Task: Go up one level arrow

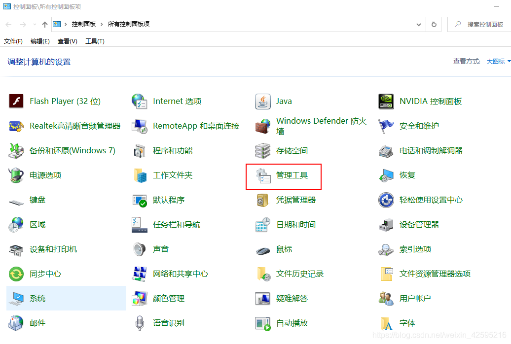Action: coord(45,25)
